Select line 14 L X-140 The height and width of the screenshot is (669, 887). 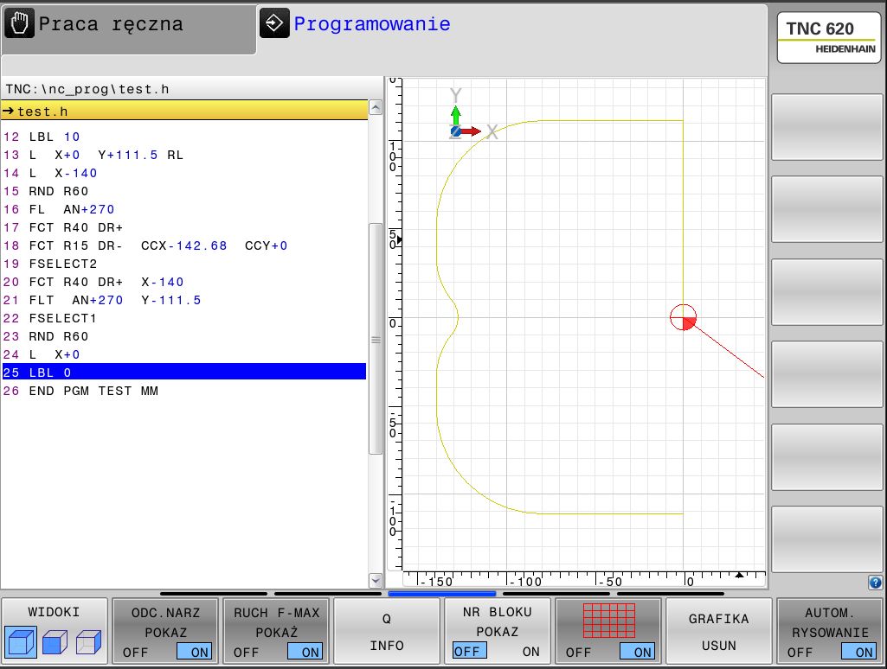click(x=184, y=173)
